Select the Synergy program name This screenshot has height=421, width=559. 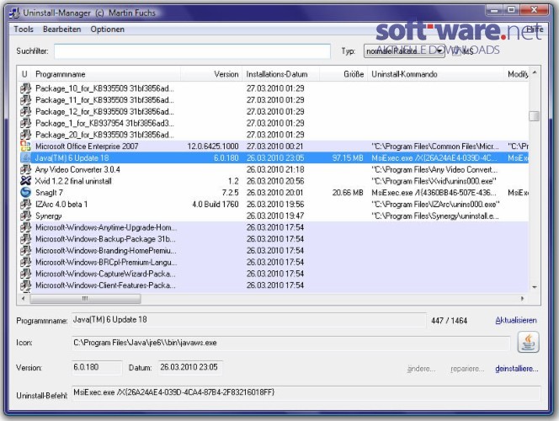(49, 216)
